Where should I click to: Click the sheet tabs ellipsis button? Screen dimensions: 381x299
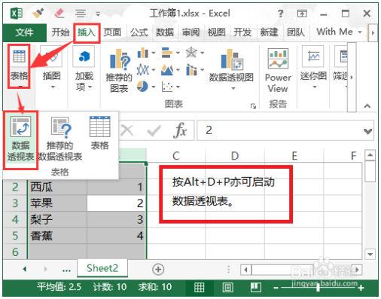tap(66, 270)
